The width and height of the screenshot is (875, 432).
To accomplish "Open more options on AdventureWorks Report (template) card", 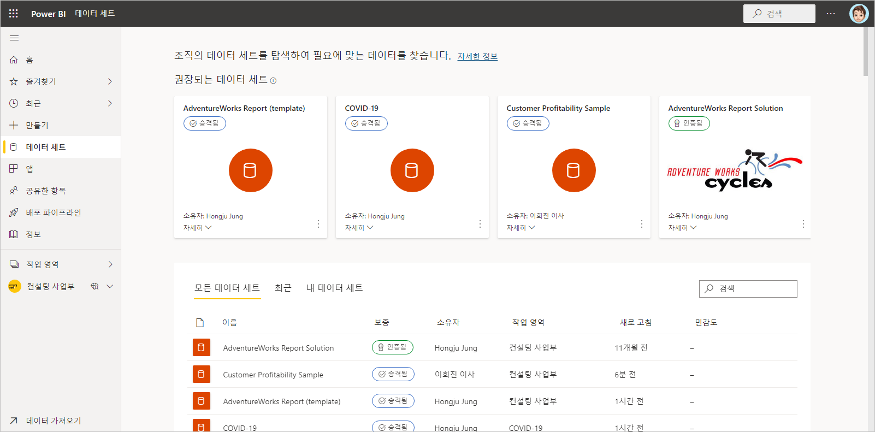I will coord(318,224).
